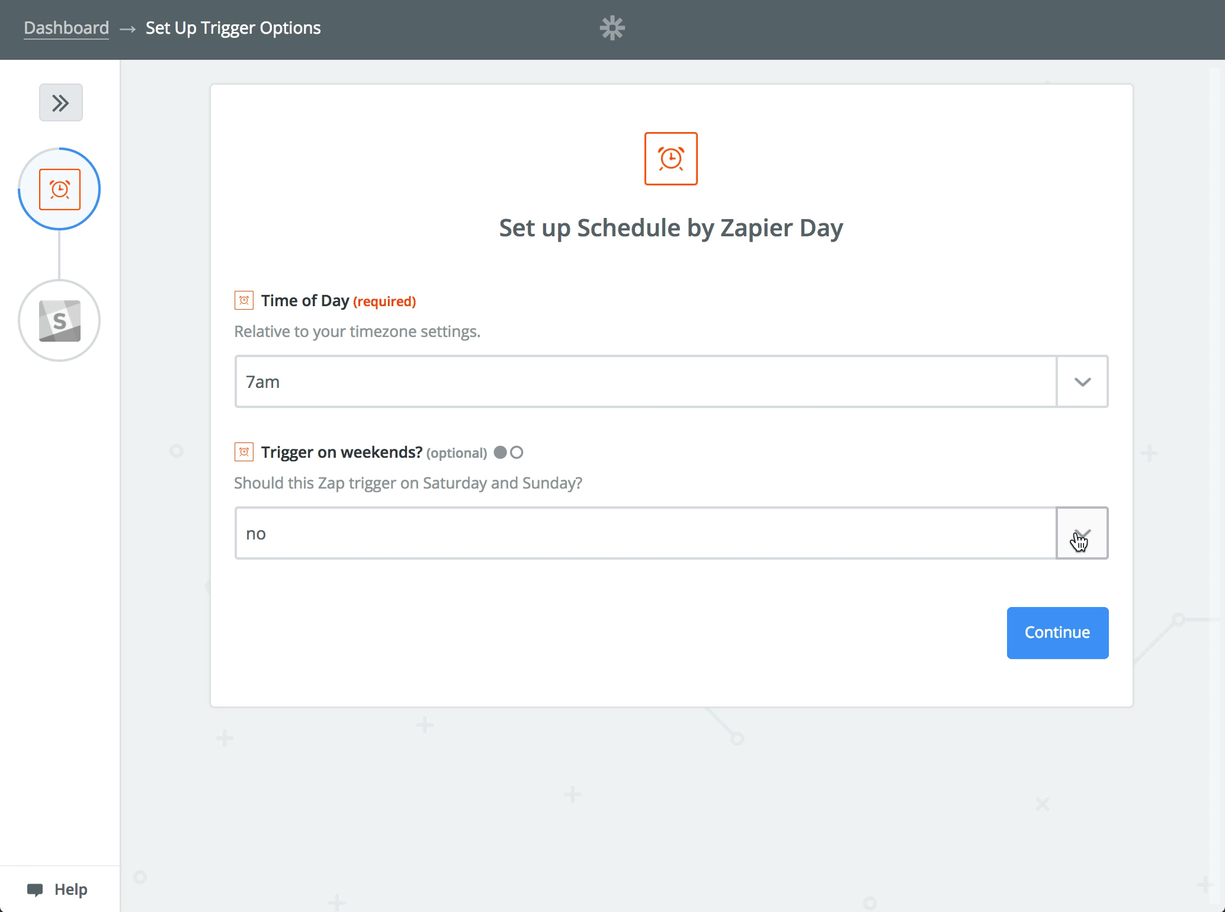Select the gray S action step icon
Screen dimensions: 1225x912
(59, 320)
